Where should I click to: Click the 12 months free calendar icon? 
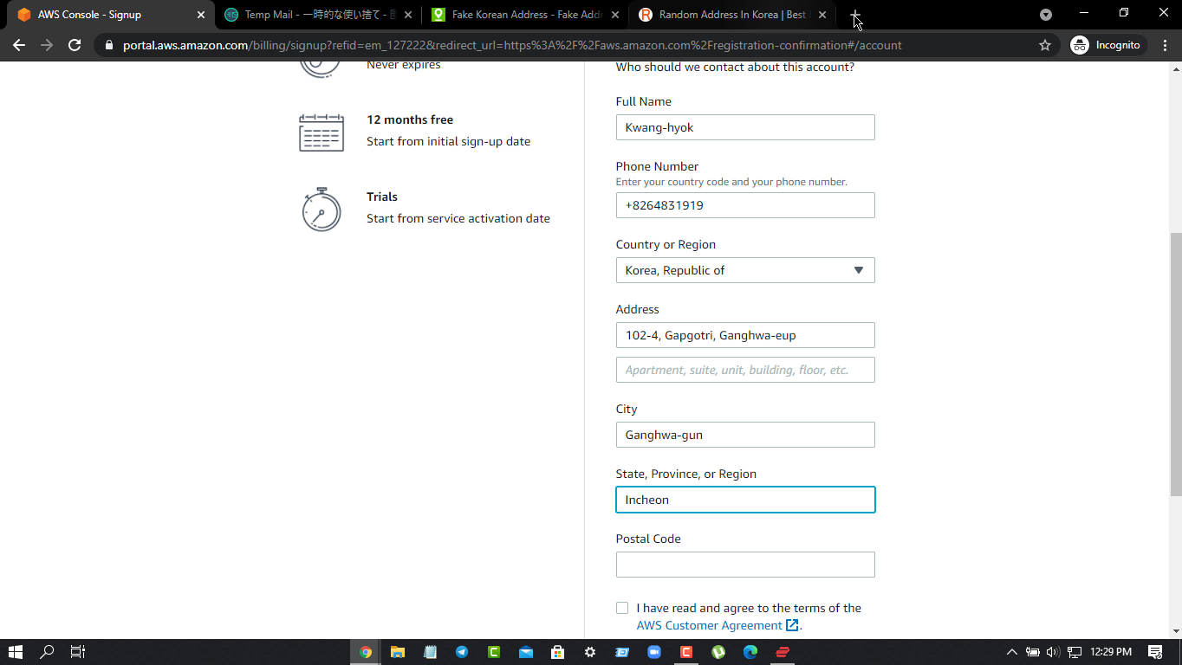coord(321,132)
